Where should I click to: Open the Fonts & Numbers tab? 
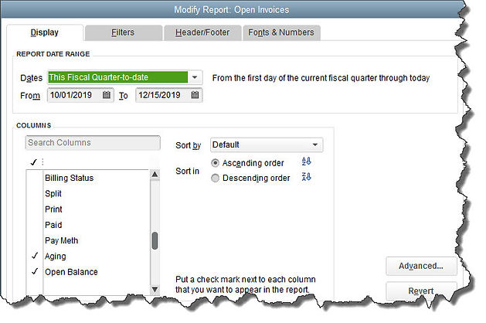point(281,32)
